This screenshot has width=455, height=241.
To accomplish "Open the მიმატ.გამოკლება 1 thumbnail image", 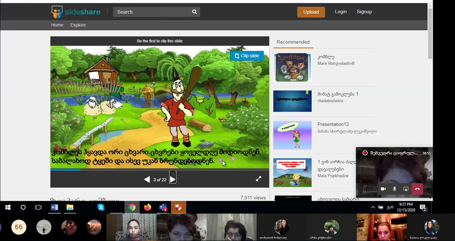I will [293, 101].
